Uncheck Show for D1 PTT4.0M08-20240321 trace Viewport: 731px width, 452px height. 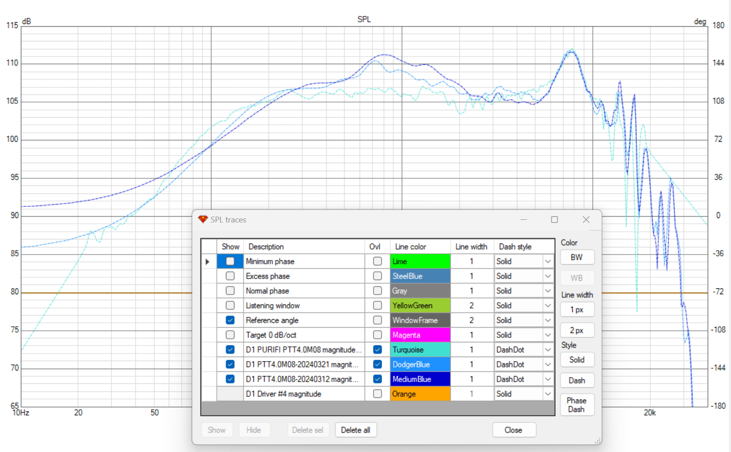[x=230, y=364]
